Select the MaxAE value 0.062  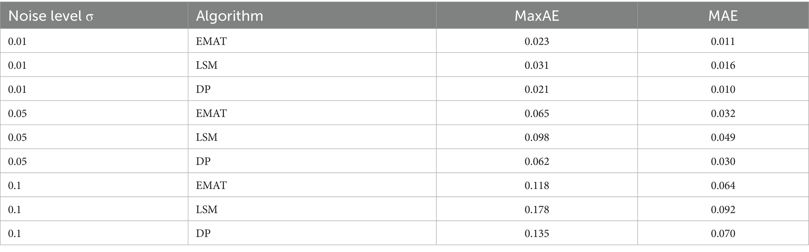click(537, 161)
